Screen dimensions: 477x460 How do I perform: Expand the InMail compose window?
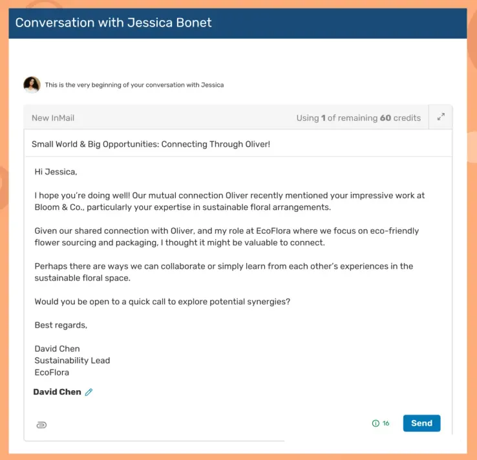[441, 117]
